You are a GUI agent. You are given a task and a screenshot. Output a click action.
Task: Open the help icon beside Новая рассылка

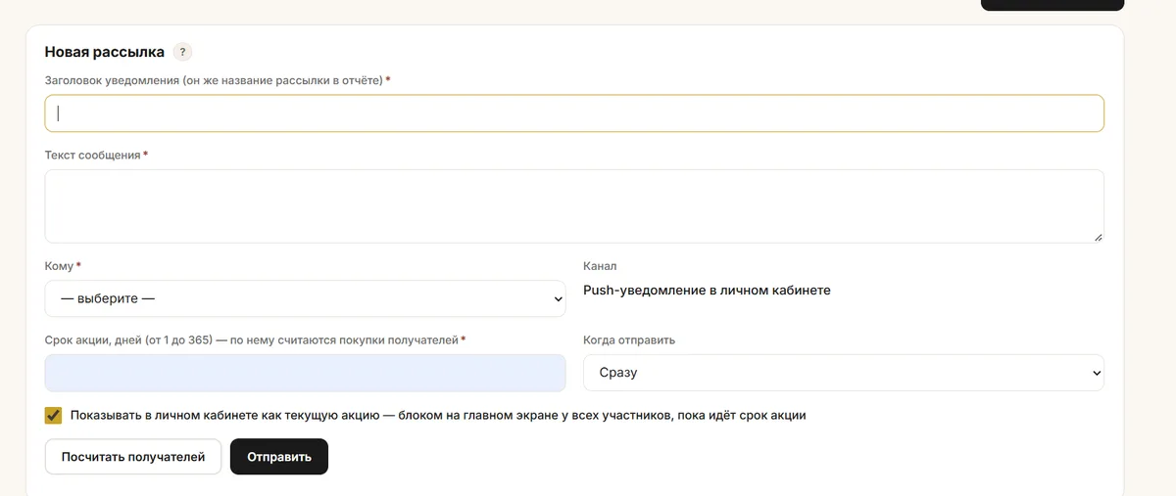point(182,52)
